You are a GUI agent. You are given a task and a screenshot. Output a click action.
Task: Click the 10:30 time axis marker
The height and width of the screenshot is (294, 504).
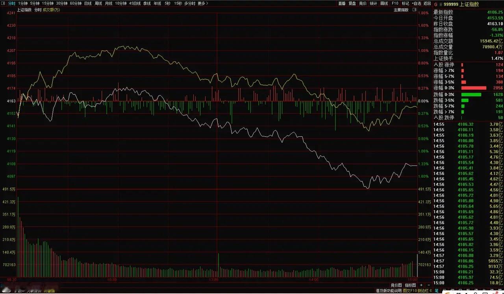click(112, 279)
